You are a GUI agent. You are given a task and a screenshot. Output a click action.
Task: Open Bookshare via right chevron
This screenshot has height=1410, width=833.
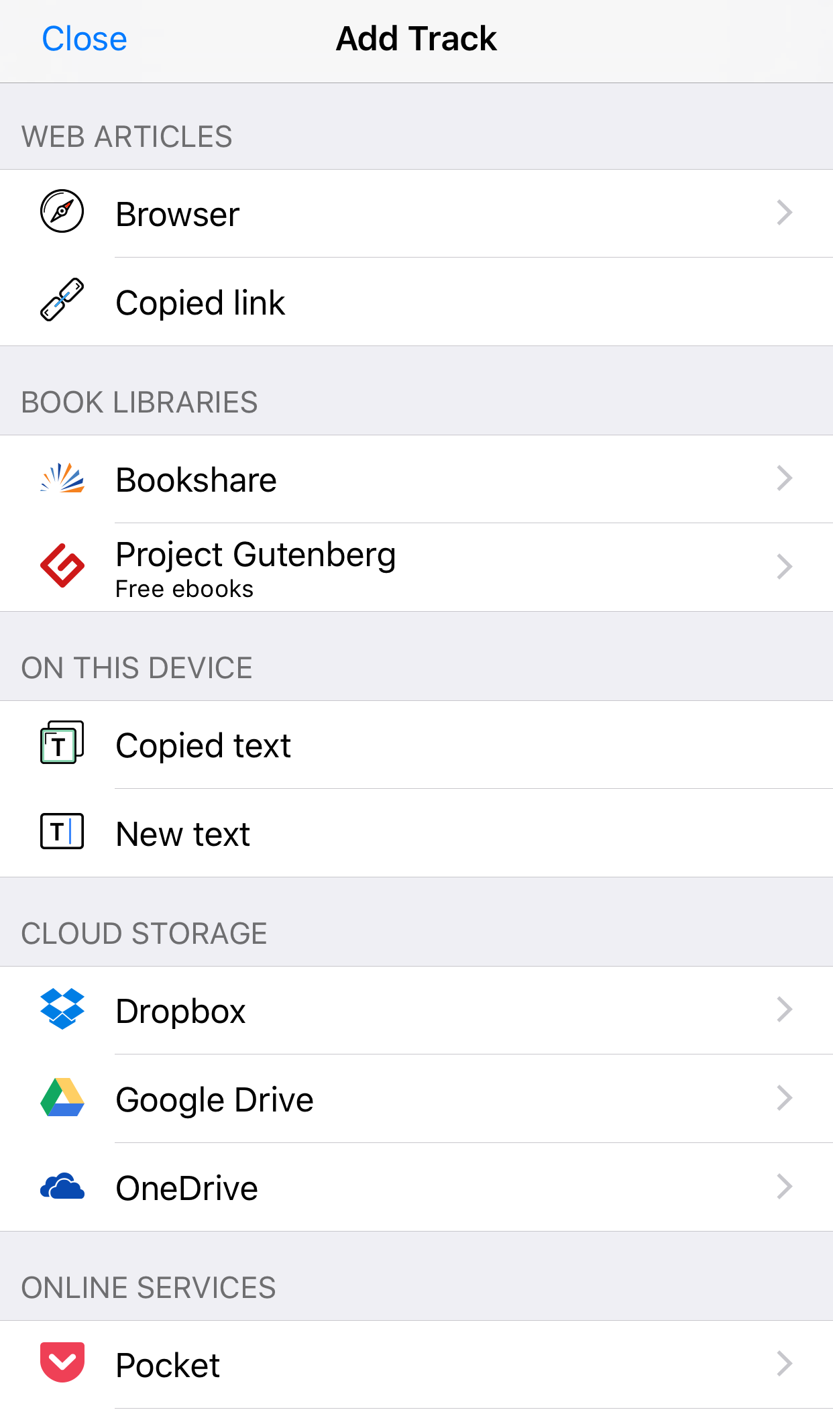click(785, 478)
